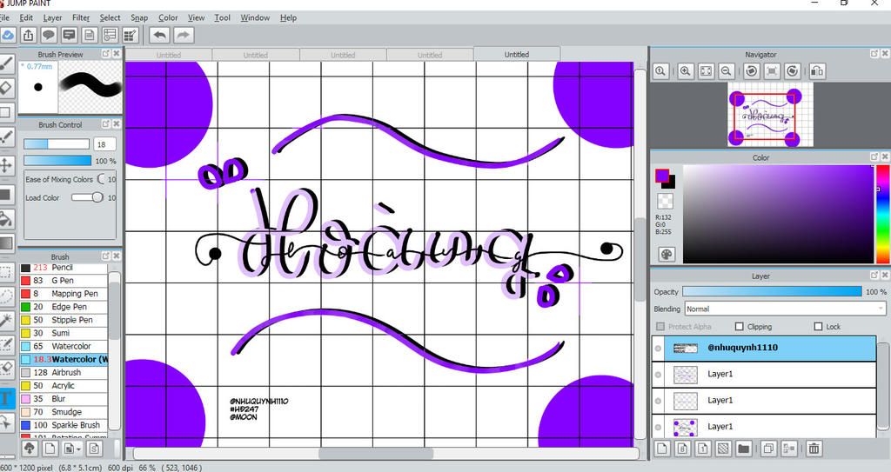Click the Undo arrow button

coord(160,36)
